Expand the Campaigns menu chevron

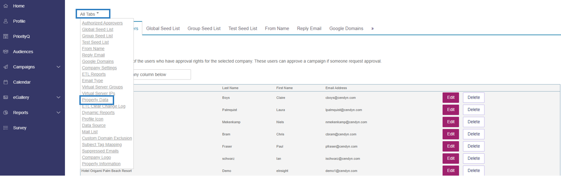[58, 67]
